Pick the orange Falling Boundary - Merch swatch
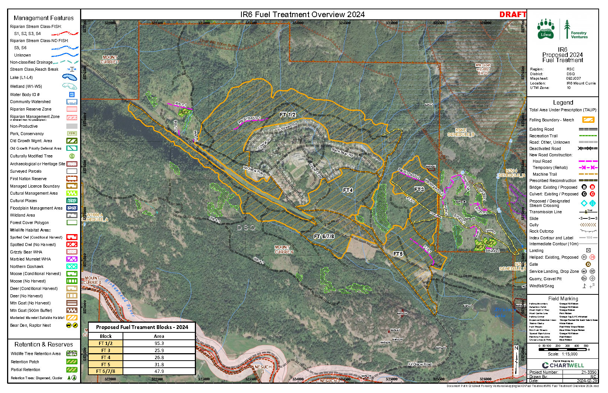 pyautogui.click(x=588, y=120)
